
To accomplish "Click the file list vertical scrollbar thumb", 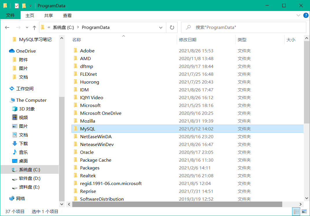I will pyautogui.click(x=307, y=82).
